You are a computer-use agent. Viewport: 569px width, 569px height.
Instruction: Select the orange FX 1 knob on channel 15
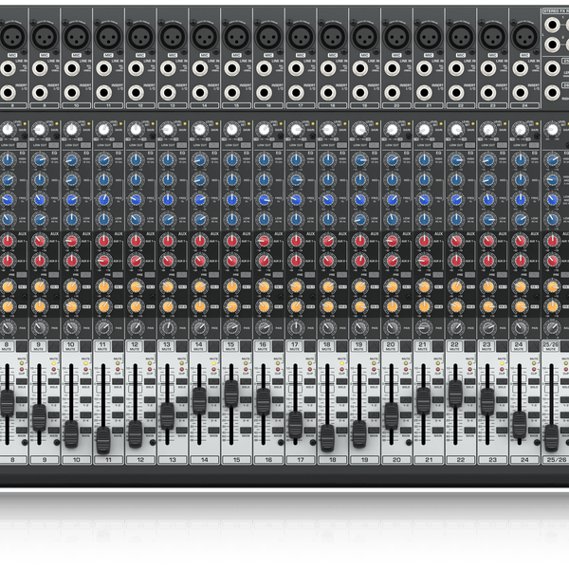tap(232, 286)
